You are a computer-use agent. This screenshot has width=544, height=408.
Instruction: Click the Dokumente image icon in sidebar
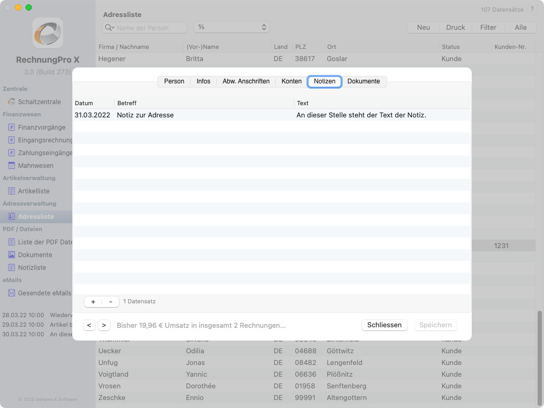[x=12, y=254]
